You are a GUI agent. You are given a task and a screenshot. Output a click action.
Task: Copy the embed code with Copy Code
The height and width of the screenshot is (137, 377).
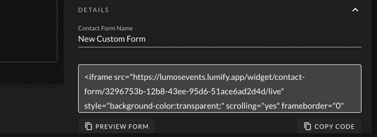[x=329, y=126]
